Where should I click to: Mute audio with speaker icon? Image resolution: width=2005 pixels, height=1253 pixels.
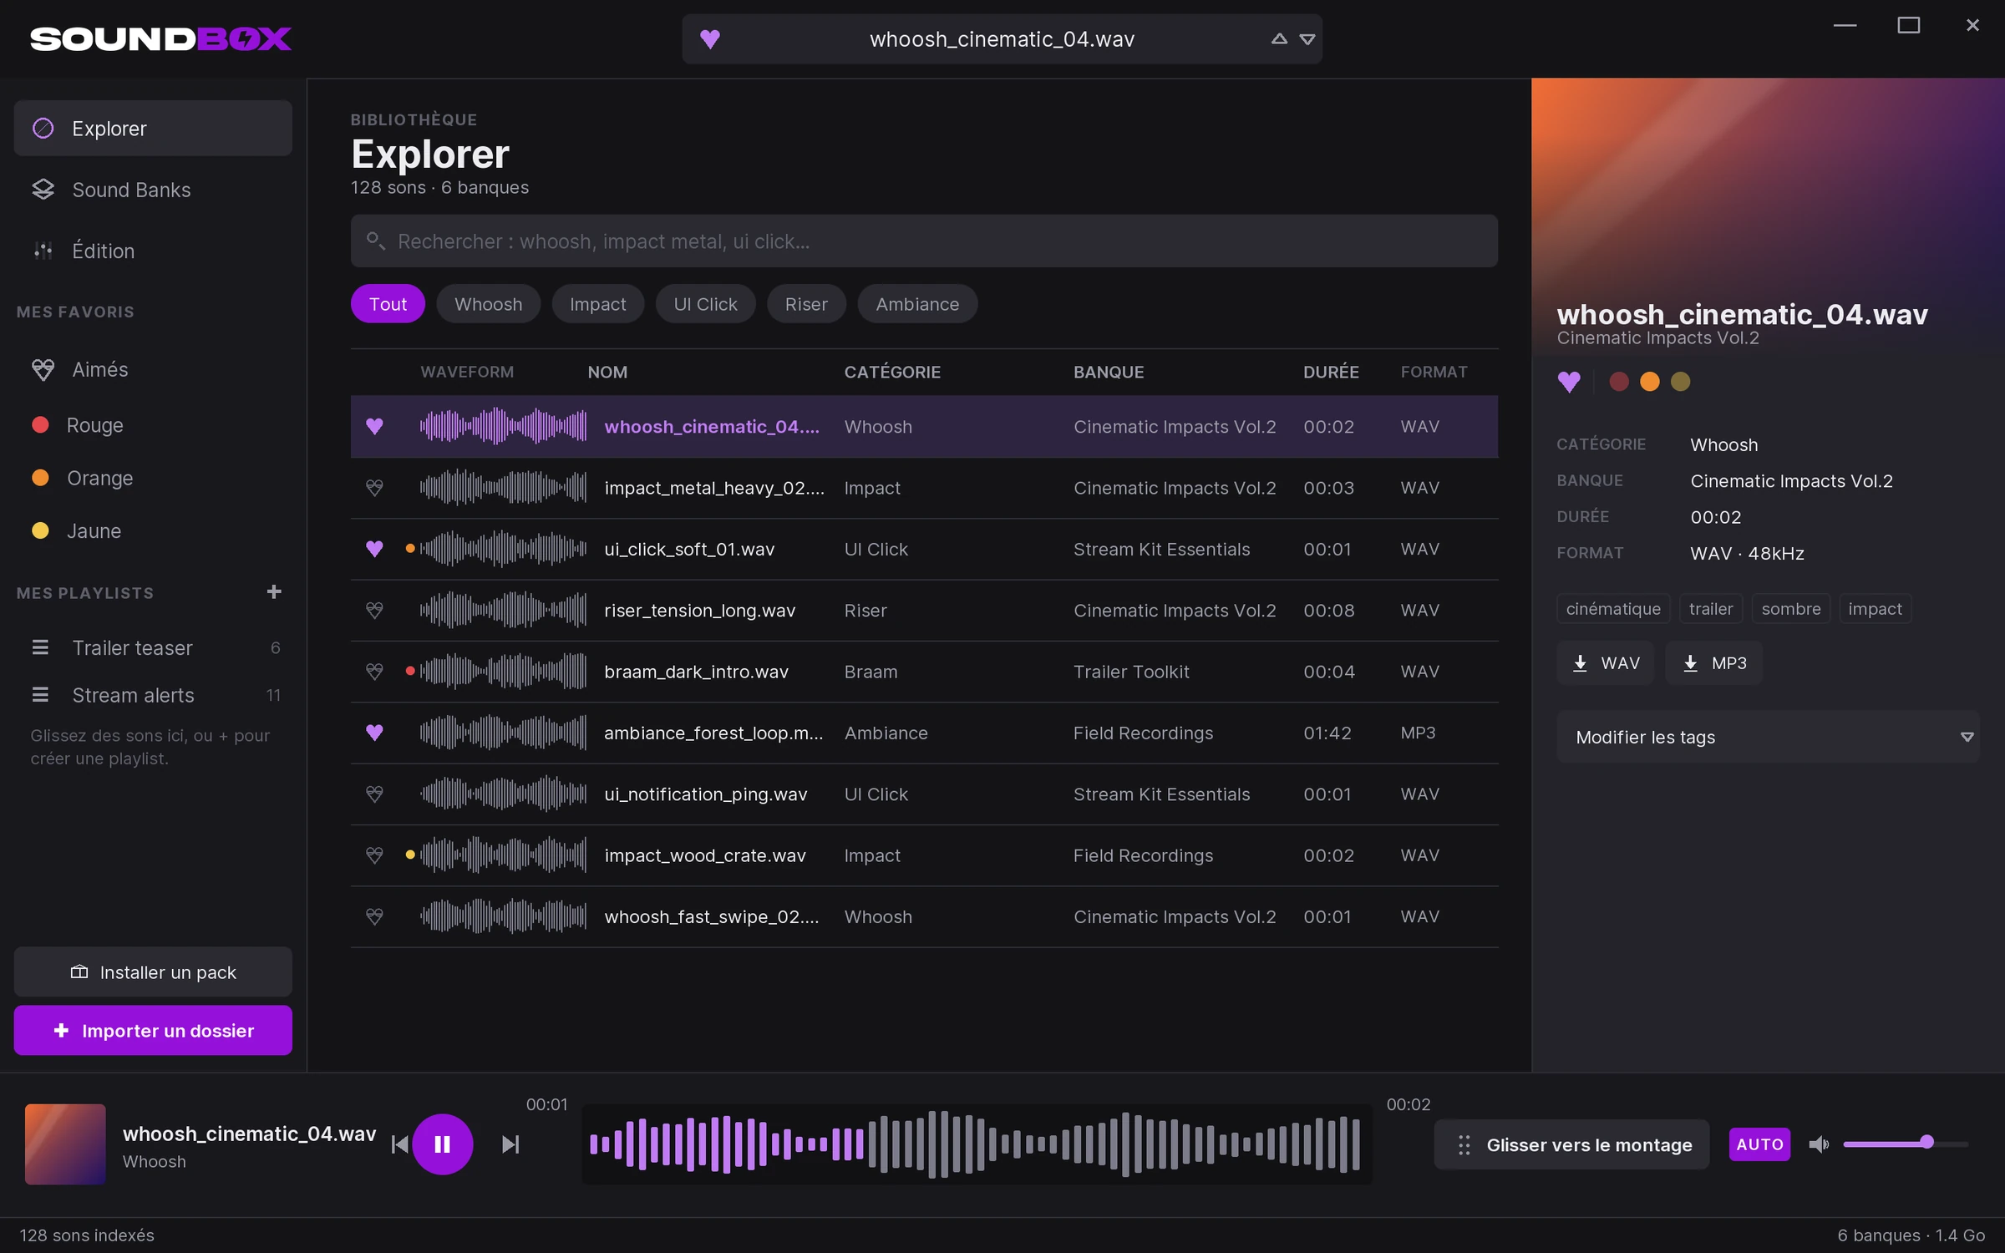pos(1819,1144)
